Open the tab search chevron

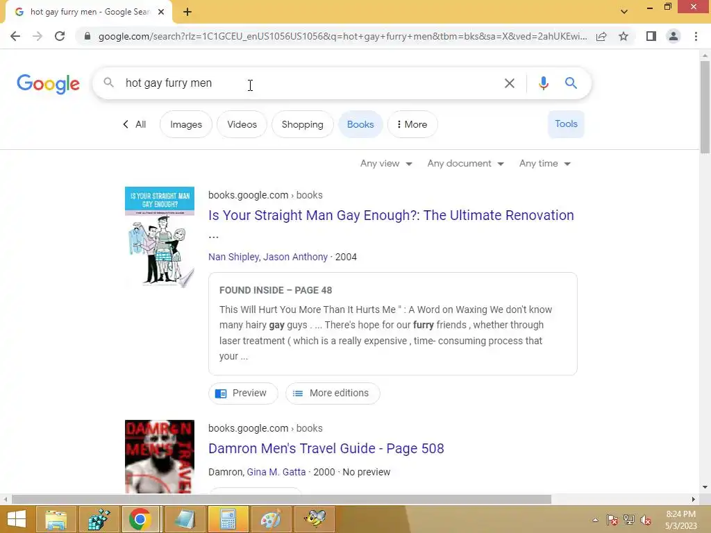pyautogui.click(x=624, y=12)
